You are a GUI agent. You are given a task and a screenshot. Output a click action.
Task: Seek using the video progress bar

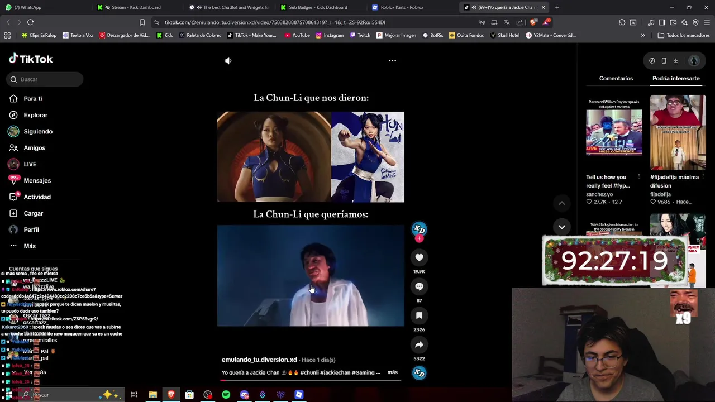[x=310, y=380]
